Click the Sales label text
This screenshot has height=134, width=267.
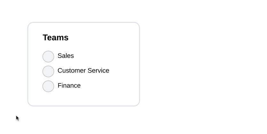(66, 56)
